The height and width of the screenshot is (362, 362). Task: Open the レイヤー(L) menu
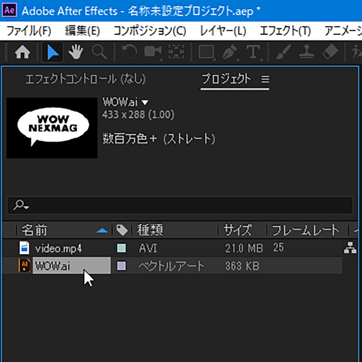(223, 31)
